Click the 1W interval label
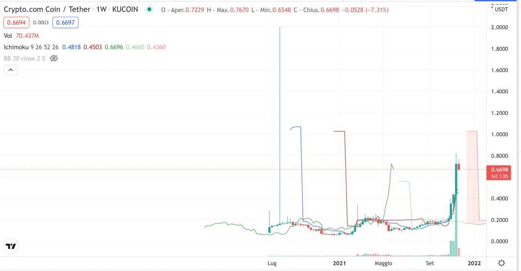The image size is (521, 271). 101,9
